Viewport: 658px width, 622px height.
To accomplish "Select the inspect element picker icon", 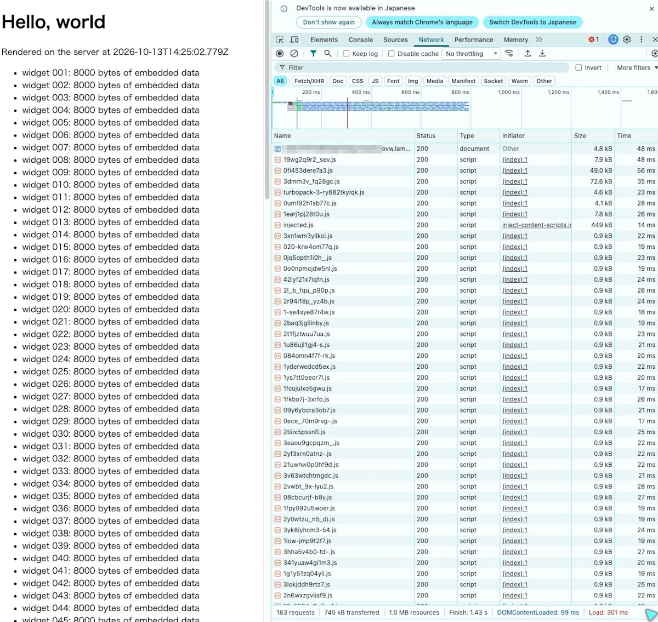I will 280,39.
